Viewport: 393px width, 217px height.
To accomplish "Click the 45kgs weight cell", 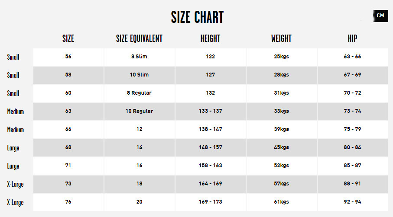I will [x=281, y=147].
